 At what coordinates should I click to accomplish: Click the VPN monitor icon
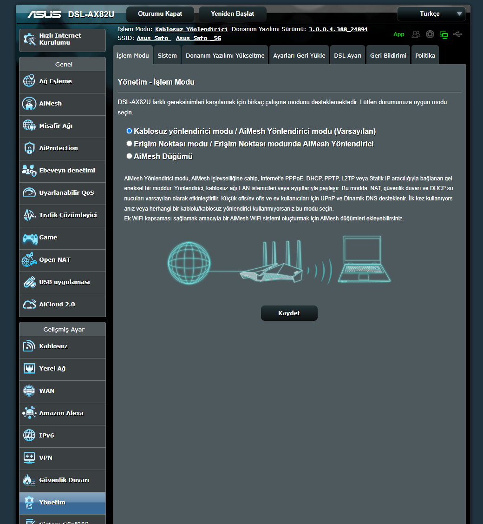point(29,458)
